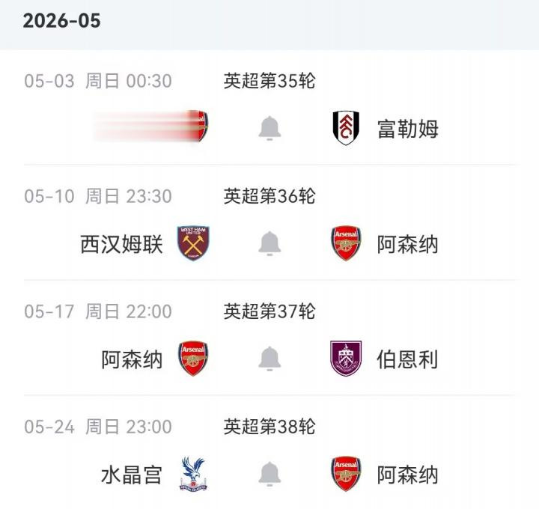Tap the blurred home crest opposite Fulham
539x509 pixels.
pos(198,127)
